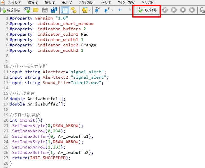Click the yellow styler book icon
205x168 pixels.
(x=85, y=10)
